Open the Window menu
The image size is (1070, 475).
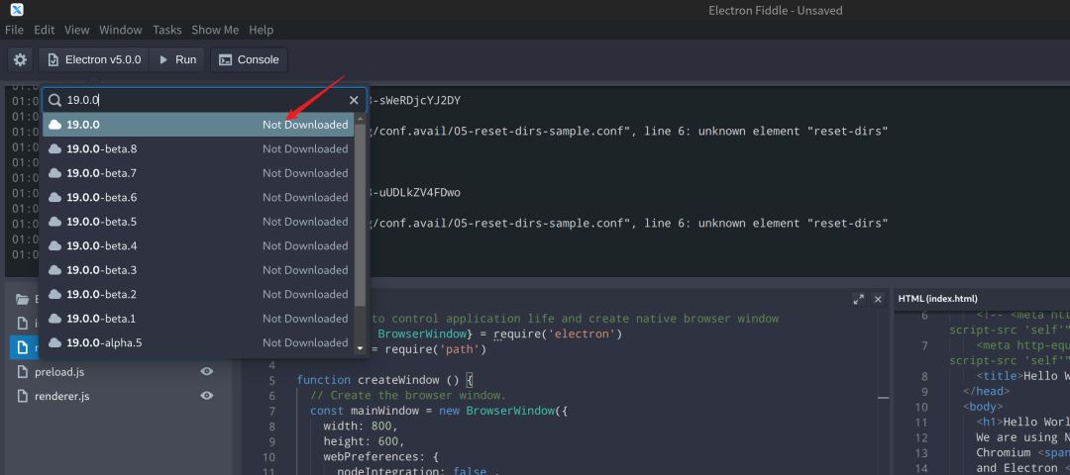pyautogui.click(x=121, y=30)
